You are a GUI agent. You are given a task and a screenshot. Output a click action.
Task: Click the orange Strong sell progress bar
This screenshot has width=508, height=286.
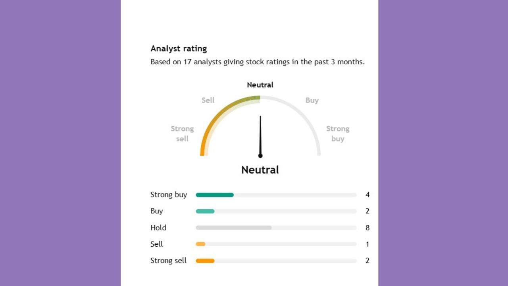205,261
